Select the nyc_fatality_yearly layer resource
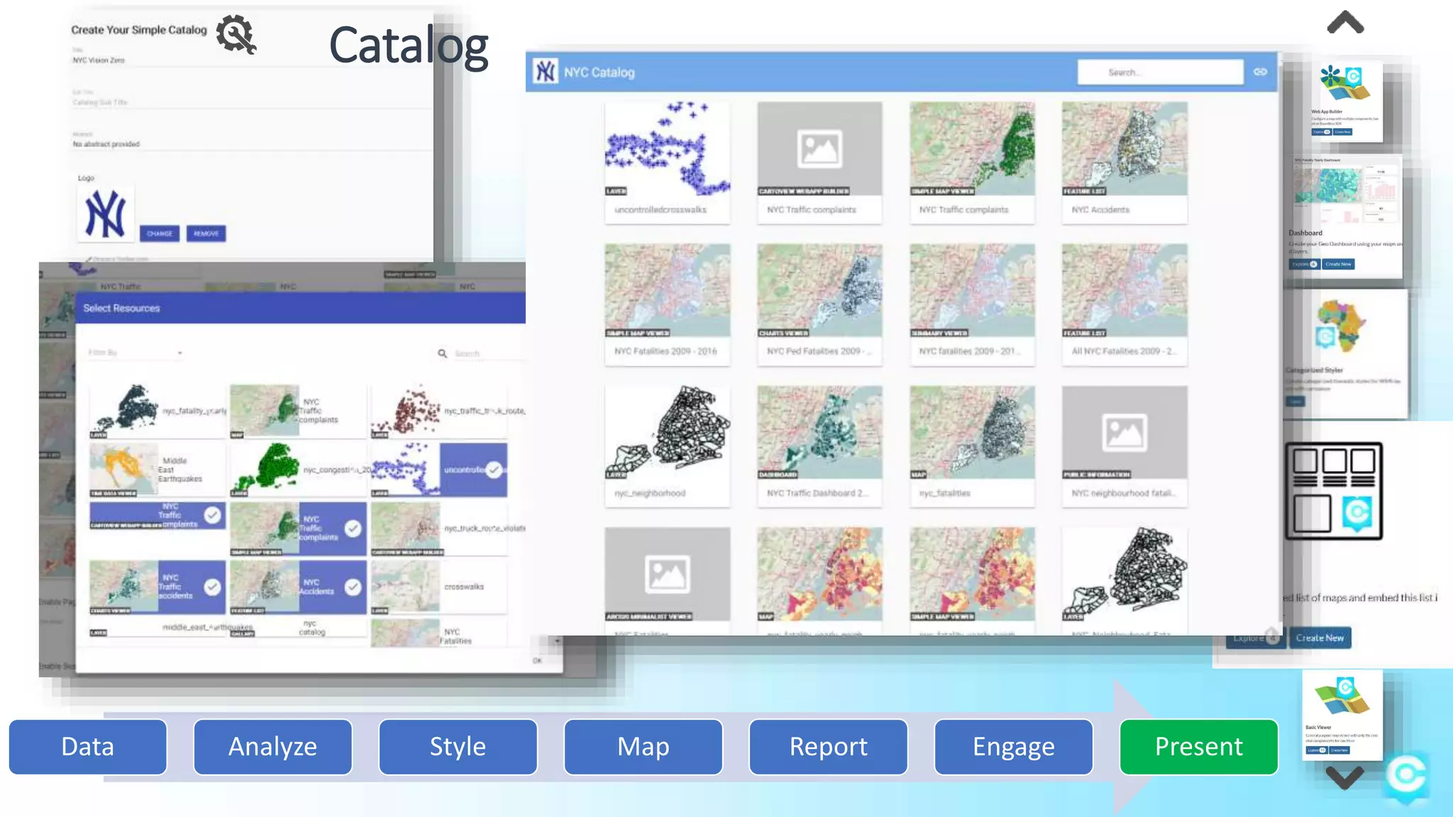Screen dimensions: 1453x817 tap(158, 411)
